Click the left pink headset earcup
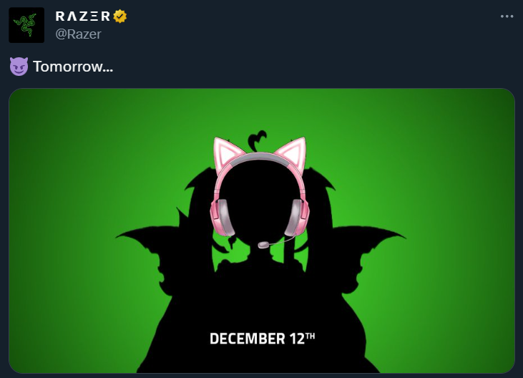 coord(222,217)
